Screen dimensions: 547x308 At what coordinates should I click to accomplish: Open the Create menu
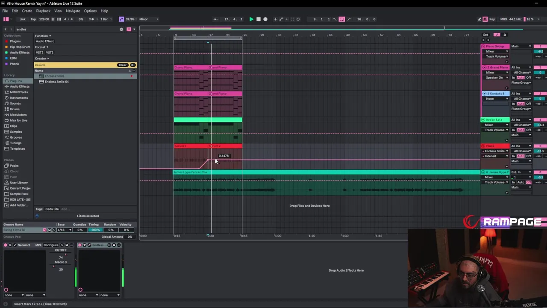pyautogui.click(x=27, y=11)
